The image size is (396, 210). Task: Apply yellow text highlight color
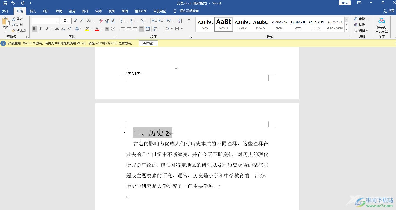click(87, 29)
